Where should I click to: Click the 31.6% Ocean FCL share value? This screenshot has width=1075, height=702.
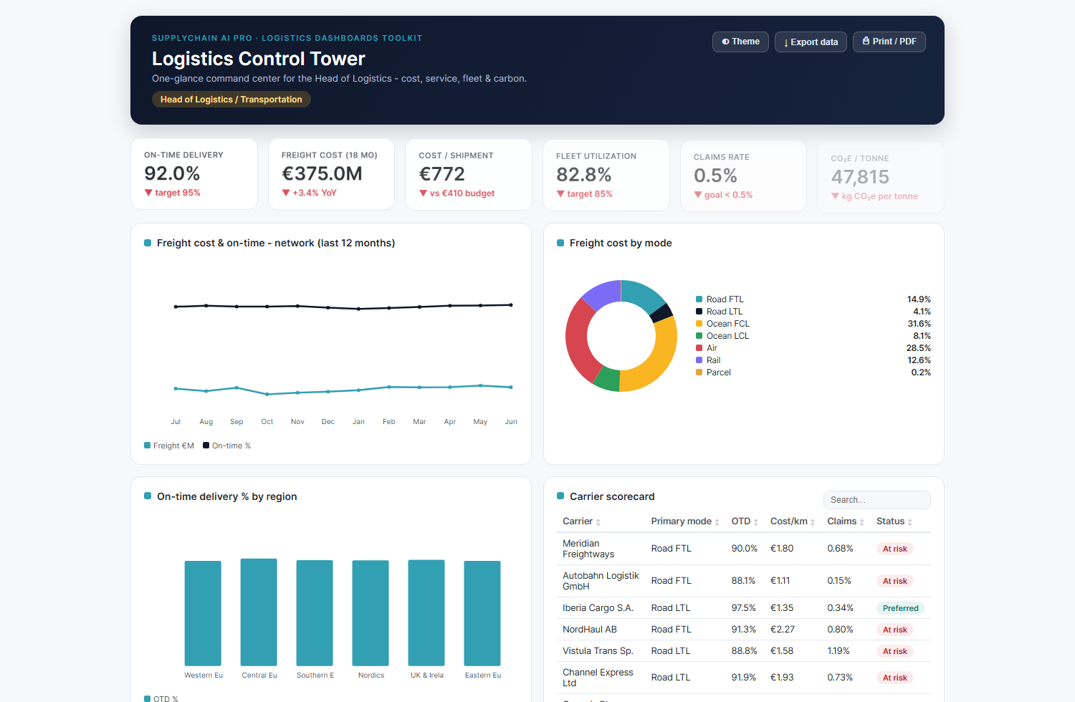click(x=919, y=324)
